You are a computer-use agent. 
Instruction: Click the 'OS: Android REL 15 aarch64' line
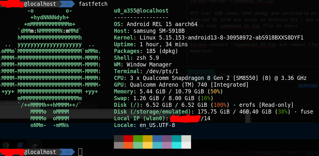pyautogui.click(x=156, y=24)
